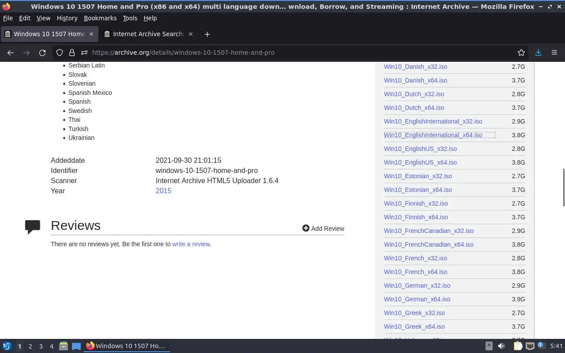The height and width of the screenshot is (353, 565).
Task: Open the View menu
Action: point(43,18)
